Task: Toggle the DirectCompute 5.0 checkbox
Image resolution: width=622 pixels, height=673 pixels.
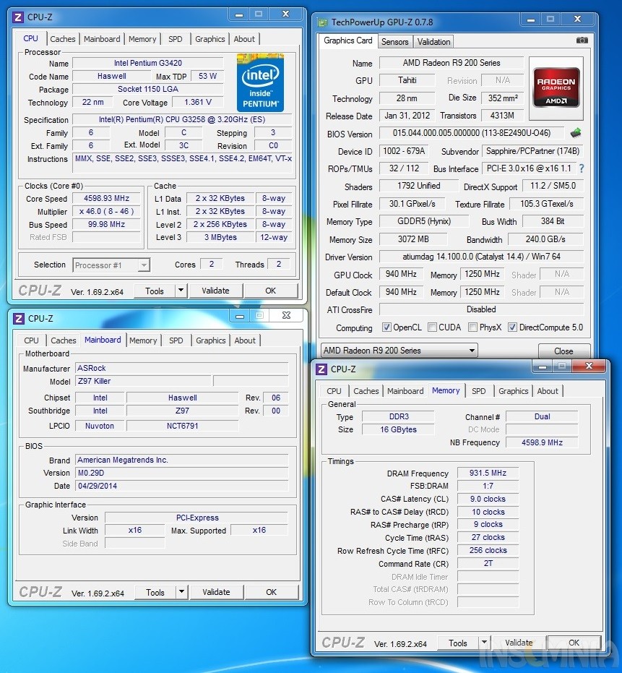Action: [x=512, y=327]
